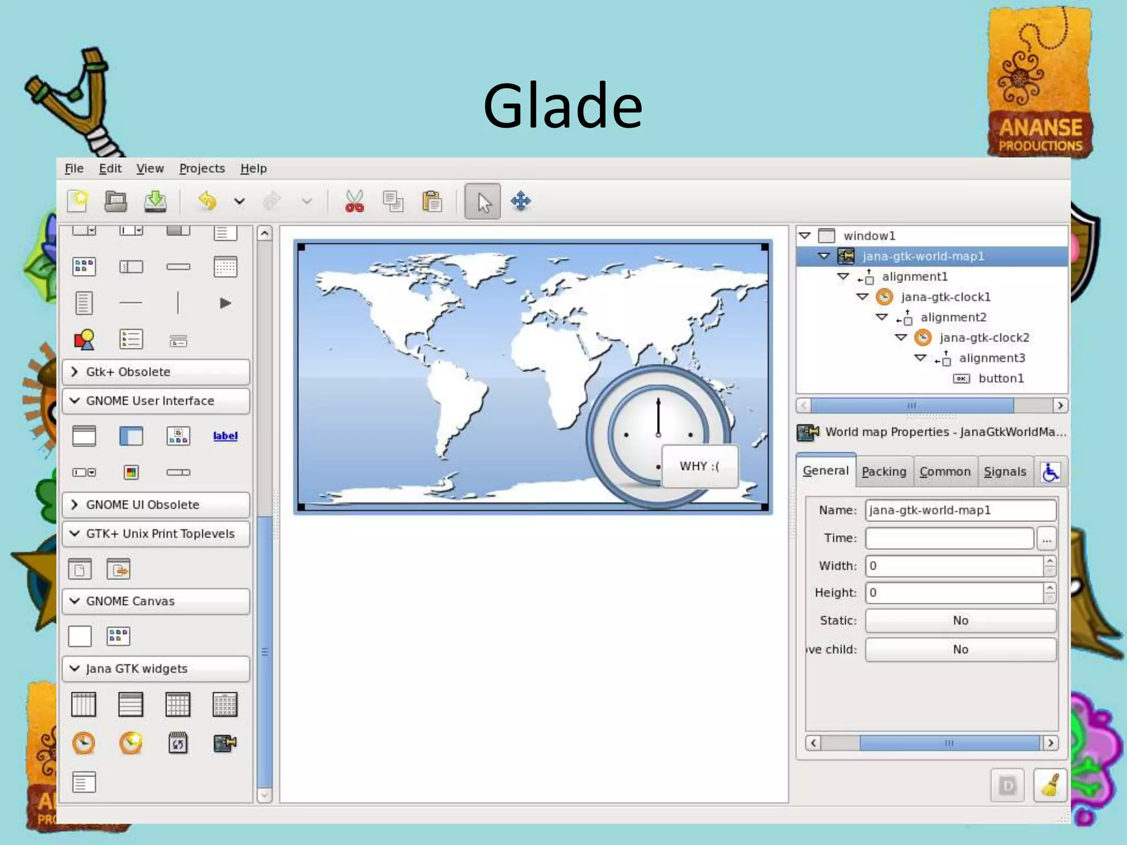Toggle the Static property No button
This screenshot has height=845, width=1127.
pos(961,621)
